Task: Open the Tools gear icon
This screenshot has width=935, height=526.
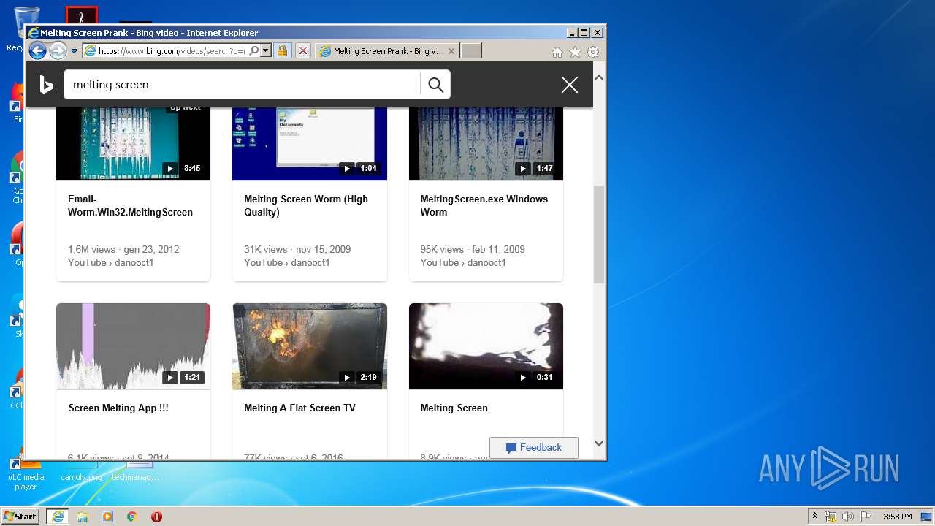Action: [593, 52]
